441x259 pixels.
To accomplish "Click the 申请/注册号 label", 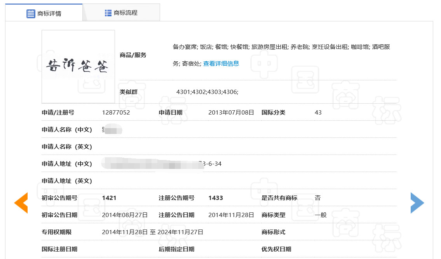I will tap(58, 113).
